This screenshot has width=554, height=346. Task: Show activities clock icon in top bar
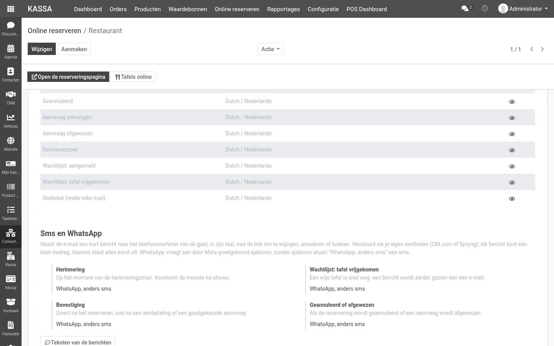485,8
